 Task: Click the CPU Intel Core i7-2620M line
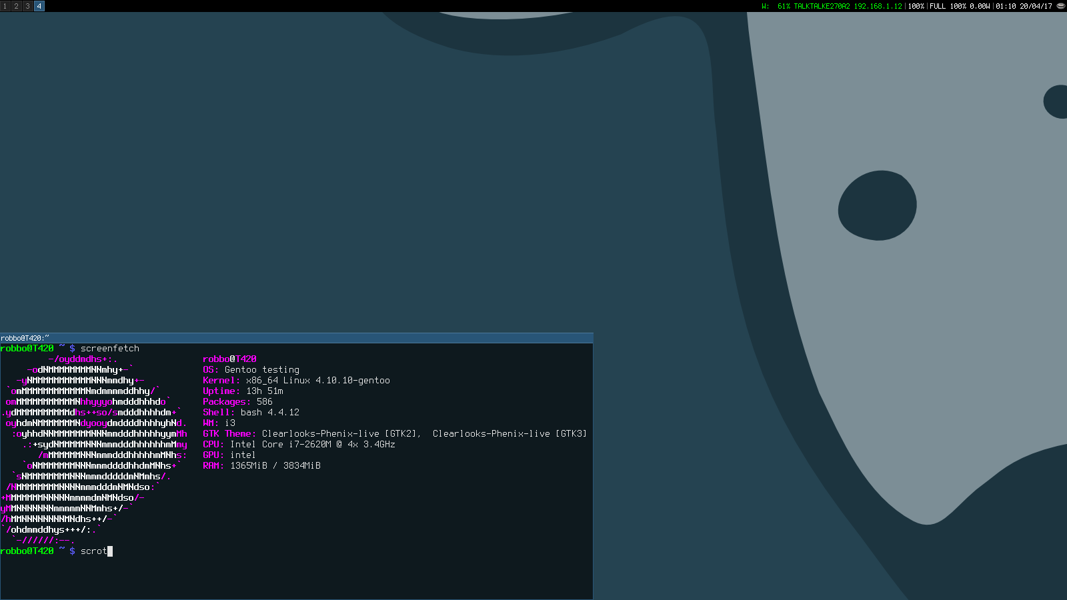point(299,445)
